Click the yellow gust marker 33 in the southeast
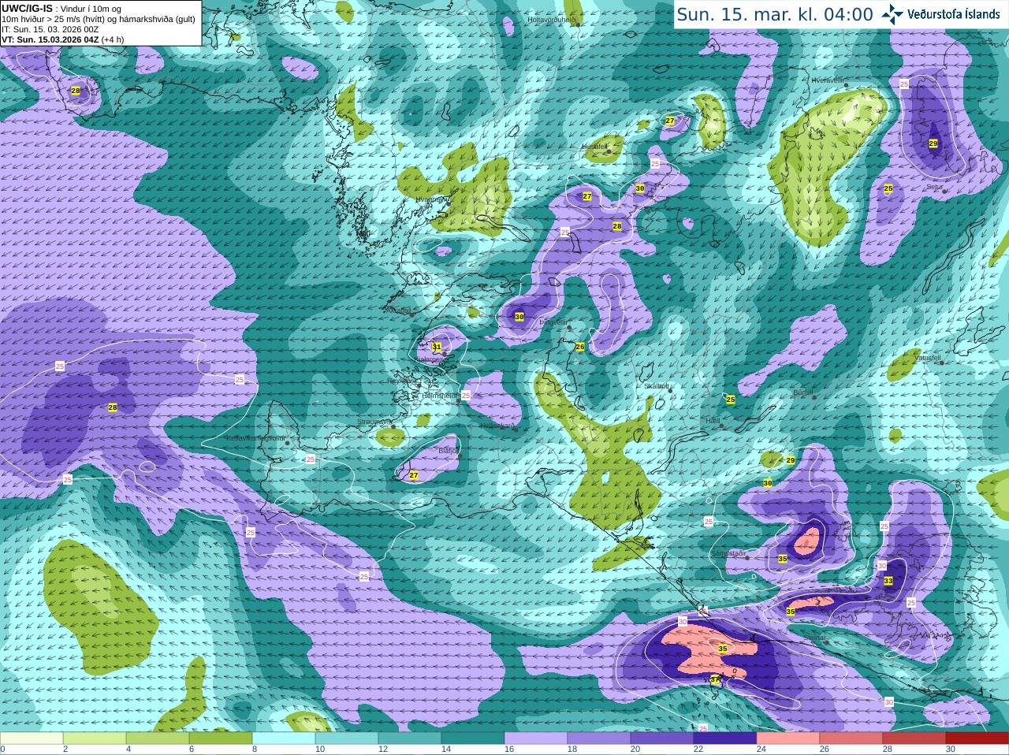 (x=888, y=581)
